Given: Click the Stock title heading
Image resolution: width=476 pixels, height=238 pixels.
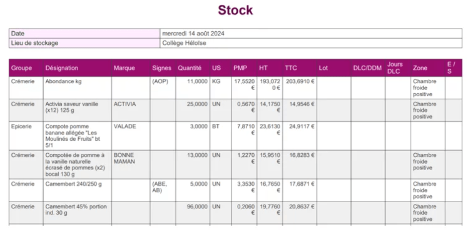Looking at the screenshot, I should pos(235,10).
